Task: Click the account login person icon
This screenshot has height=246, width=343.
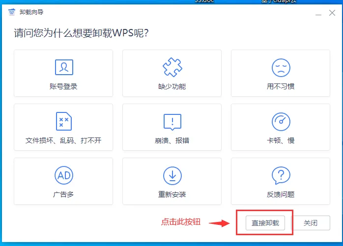Action: point(64,67)
